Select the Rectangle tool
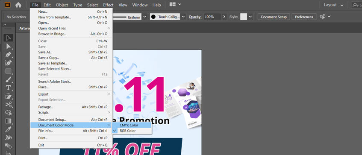 [8, 71]
